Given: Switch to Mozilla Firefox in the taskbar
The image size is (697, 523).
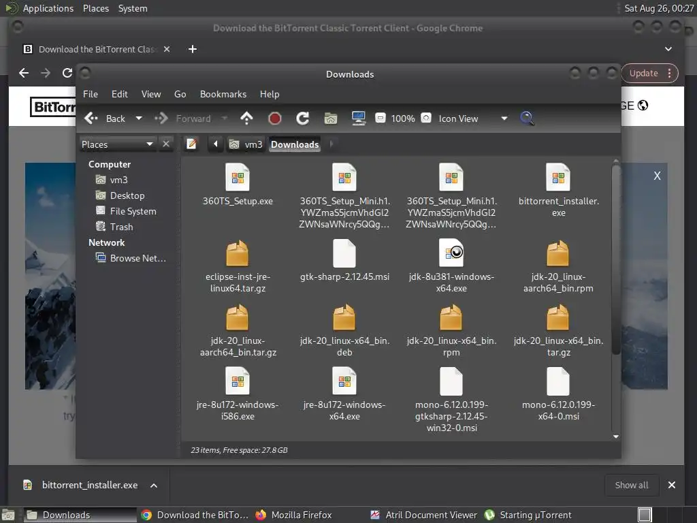Looking at the screenshot, I should click(x=294, y=515).
